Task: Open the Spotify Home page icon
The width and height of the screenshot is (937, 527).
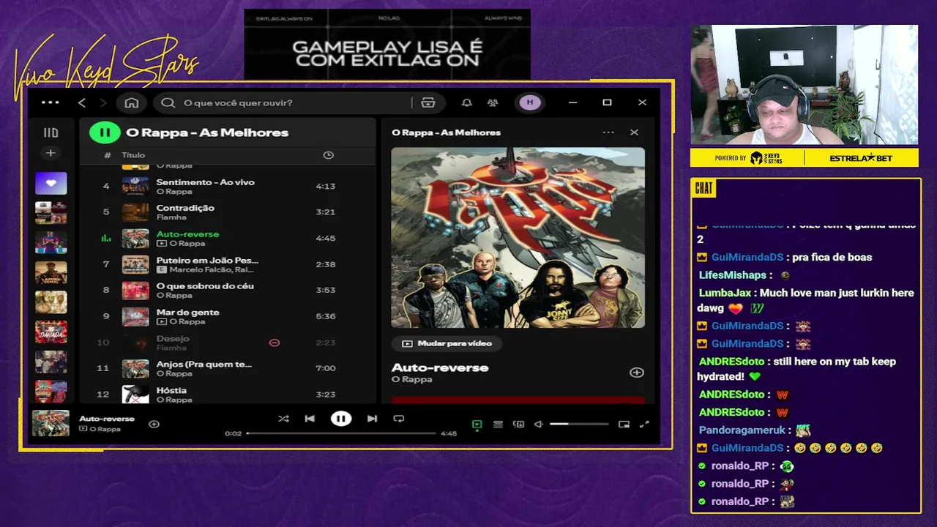Action: pos(132,103)
